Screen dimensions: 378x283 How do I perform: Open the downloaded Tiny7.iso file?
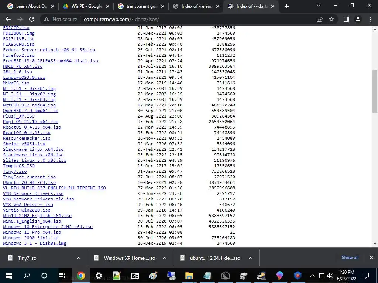(27, 258)
